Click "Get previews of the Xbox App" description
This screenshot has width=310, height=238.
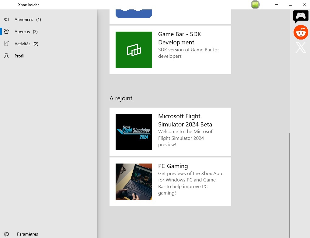point(190,183)
